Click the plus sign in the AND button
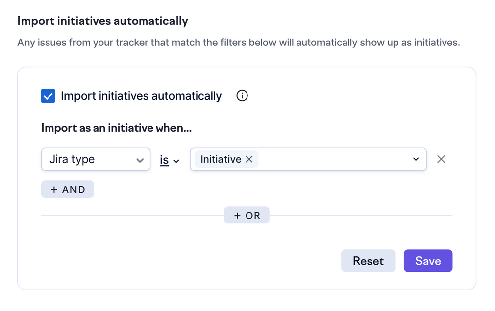This screenshot has width=495, height=311. [54, 189]
